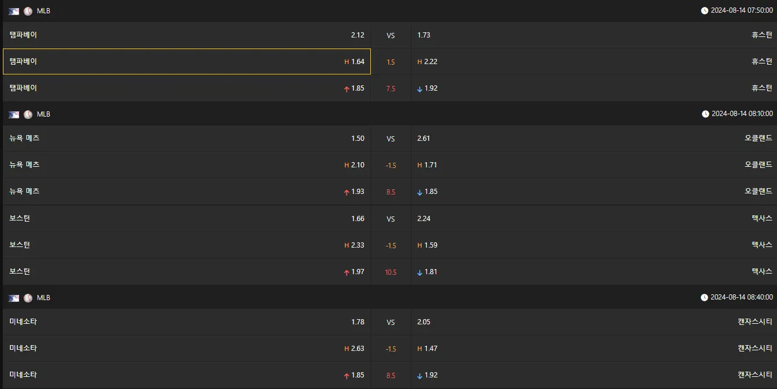Click the clock icon beside 2024-08-14 07:50:00
777x389 pixels.
click(704, 10)
